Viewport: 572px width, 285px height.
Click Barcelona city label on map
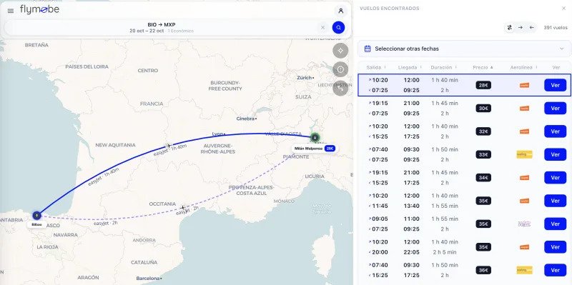[148, 278]
